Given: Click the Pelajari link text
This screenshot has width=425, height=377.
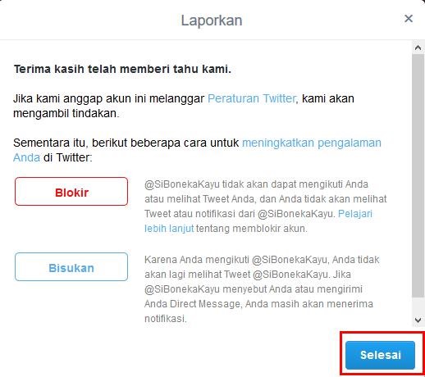Looking at the screenshot, I should [355, 214].
